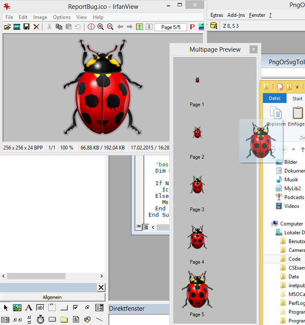Screen dimensions: 305x325
Task: Click the Allgemein toolbox button
Action: tap(53, 297)
